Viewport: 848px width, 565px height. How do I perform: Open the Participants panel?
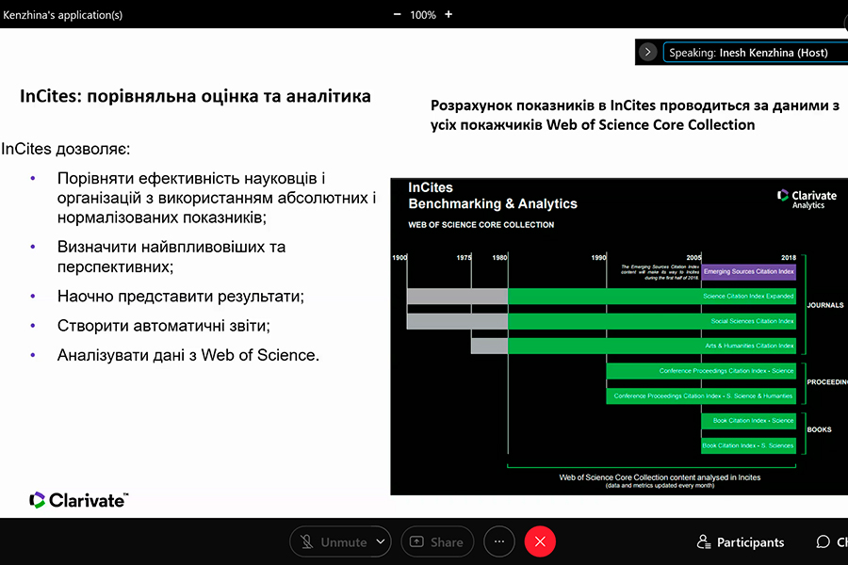[741, 541]
